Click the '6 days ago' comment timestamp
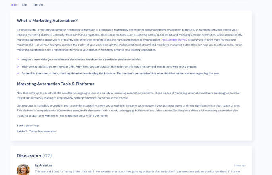 pyautogui.click(x=239, y=165)
